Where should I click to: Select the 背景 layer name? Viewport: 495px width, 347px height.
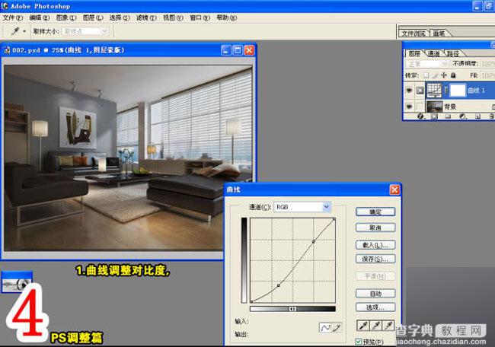pos(450,107)
